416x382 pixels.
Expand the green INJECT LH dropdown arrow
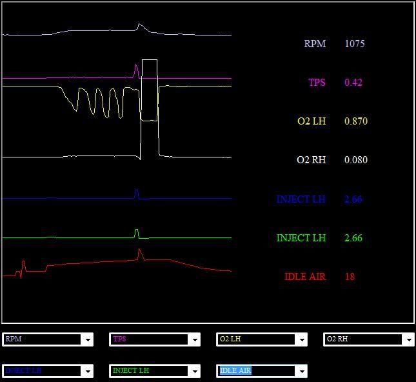[193, 371]
